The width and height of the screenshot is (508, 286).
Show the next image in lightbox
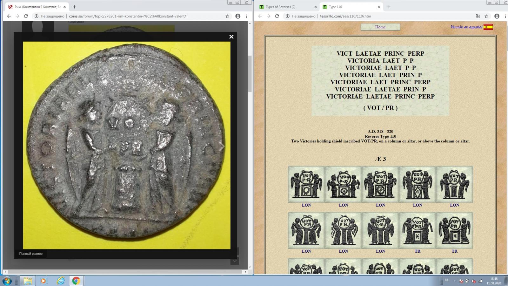222,146
